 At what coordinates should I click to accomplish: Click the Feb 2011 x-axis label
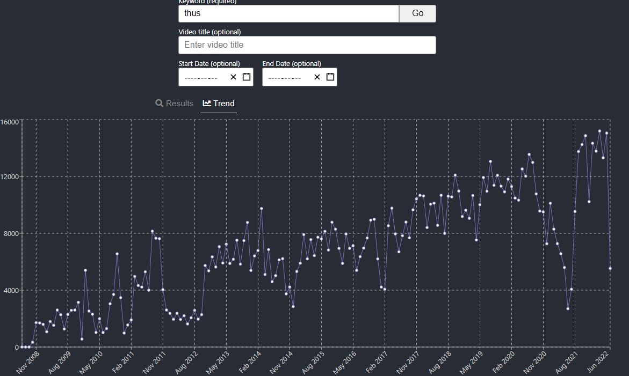tap(123, 363)
